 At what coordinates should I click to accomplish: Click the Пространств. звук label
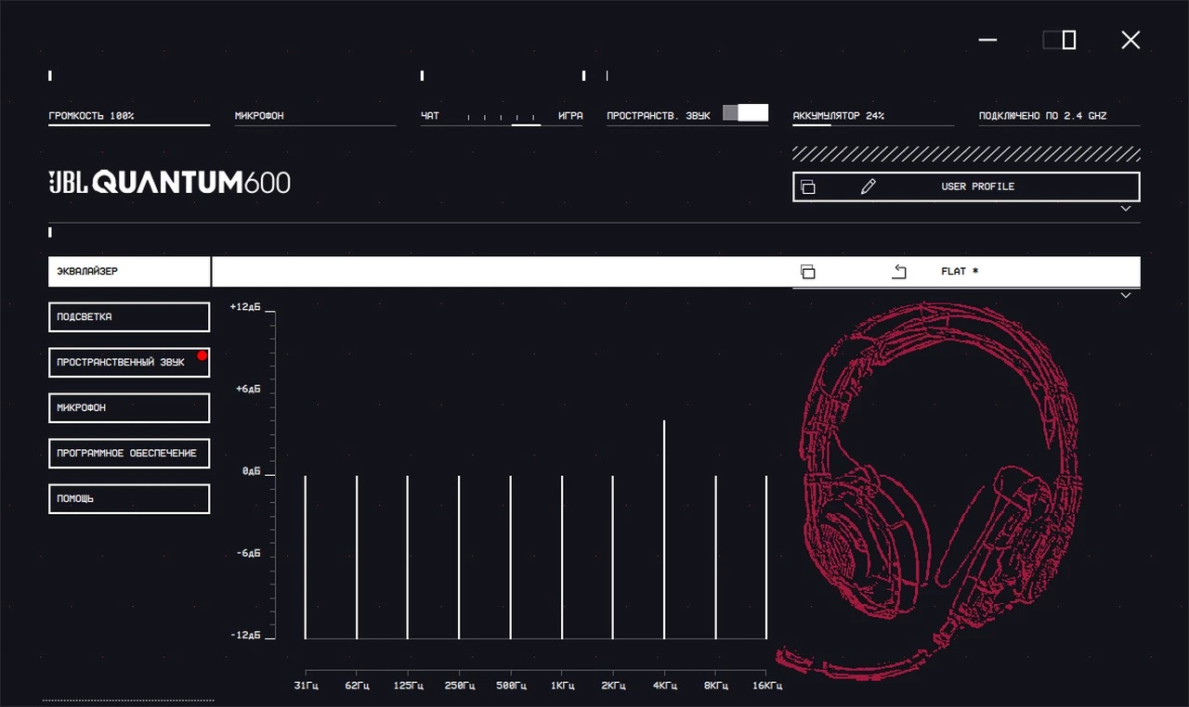click(x=659, y=116)
